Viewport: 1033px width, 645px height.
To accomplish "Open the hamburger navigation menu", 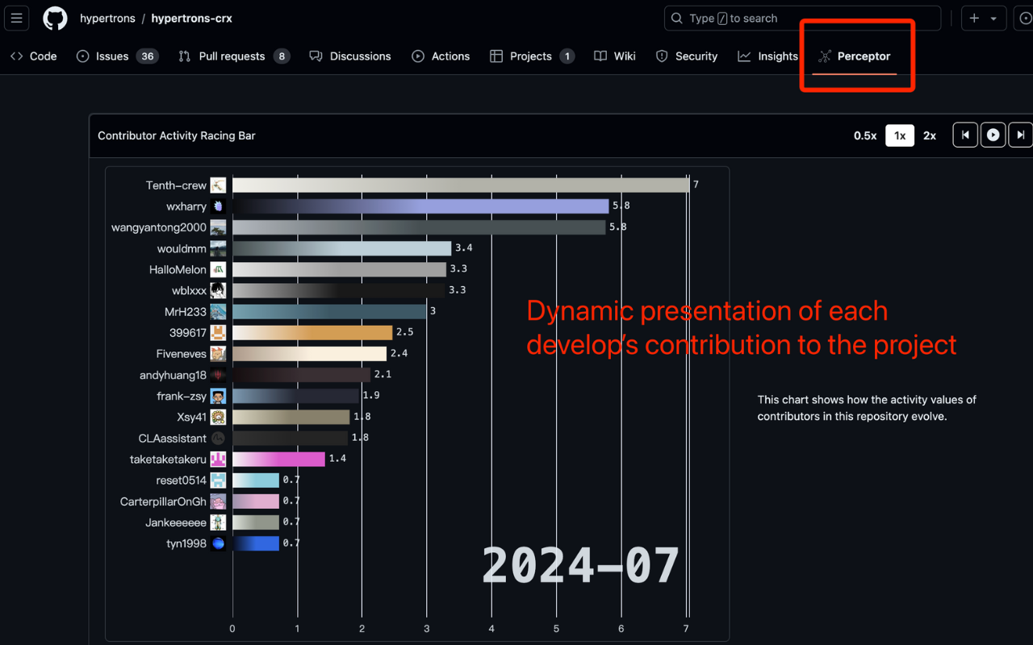I will [16, 18].
